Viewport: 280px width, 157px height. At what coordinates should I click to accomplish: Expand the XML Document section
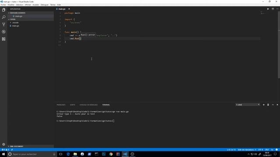pyautogui.click(x=31, y=147)
